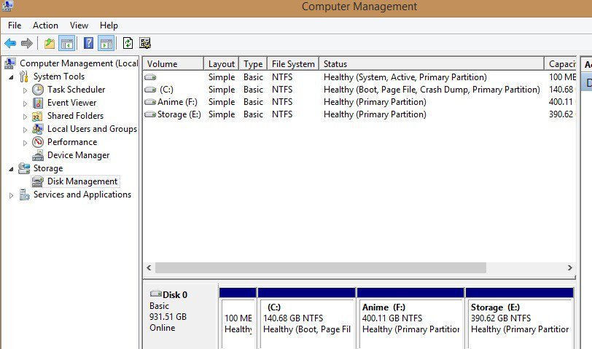Click the Settings toolbar icon after Refresh

145,43
